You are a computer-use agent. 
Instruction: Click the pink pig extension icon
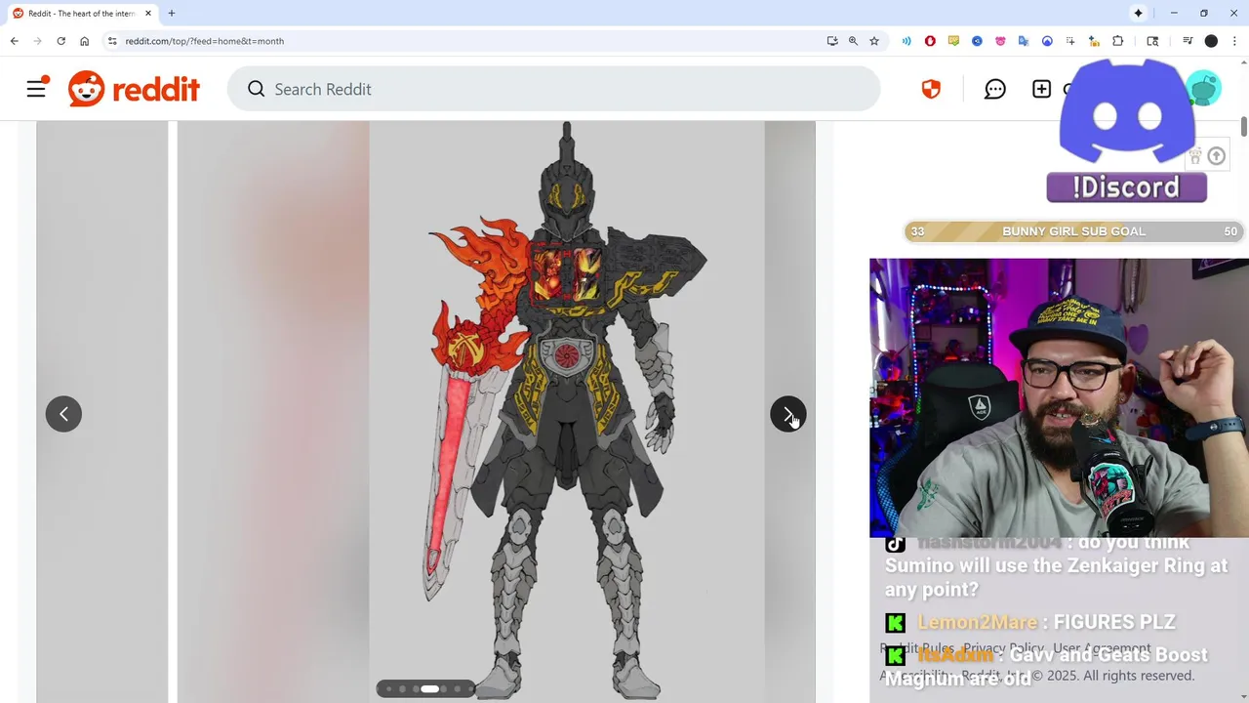[x=1000, y=41]
